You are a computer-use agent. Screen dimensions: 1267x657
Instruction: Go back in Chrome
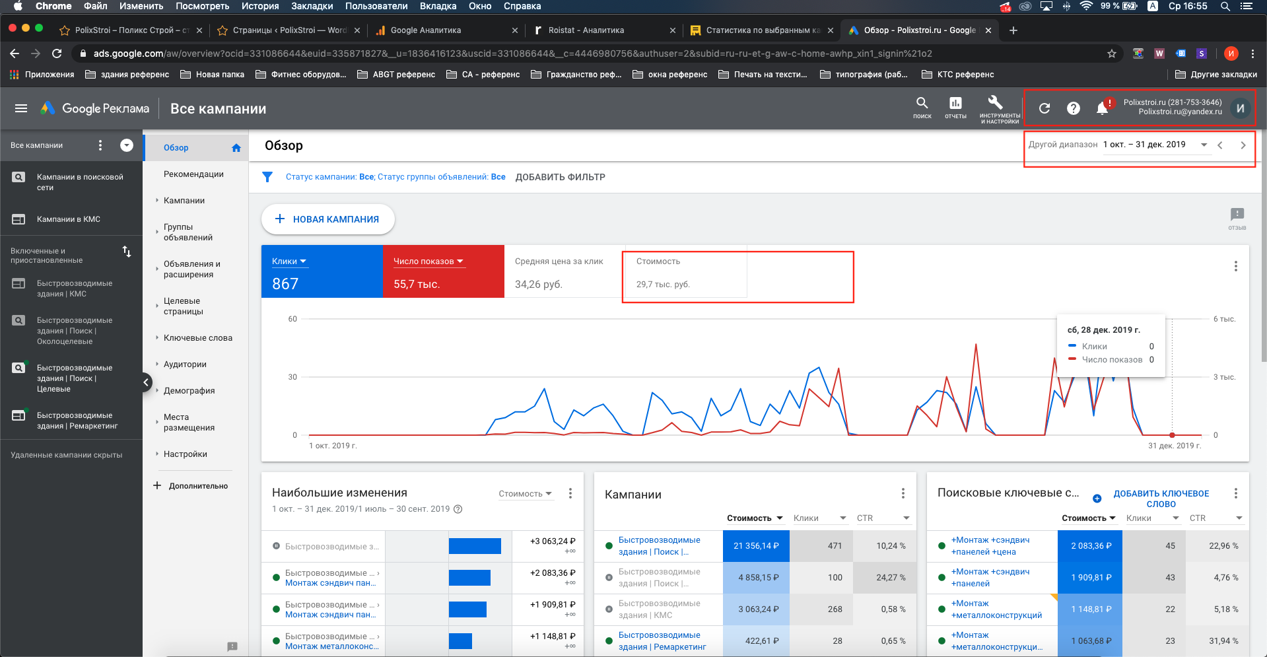[x=15, y=53]
